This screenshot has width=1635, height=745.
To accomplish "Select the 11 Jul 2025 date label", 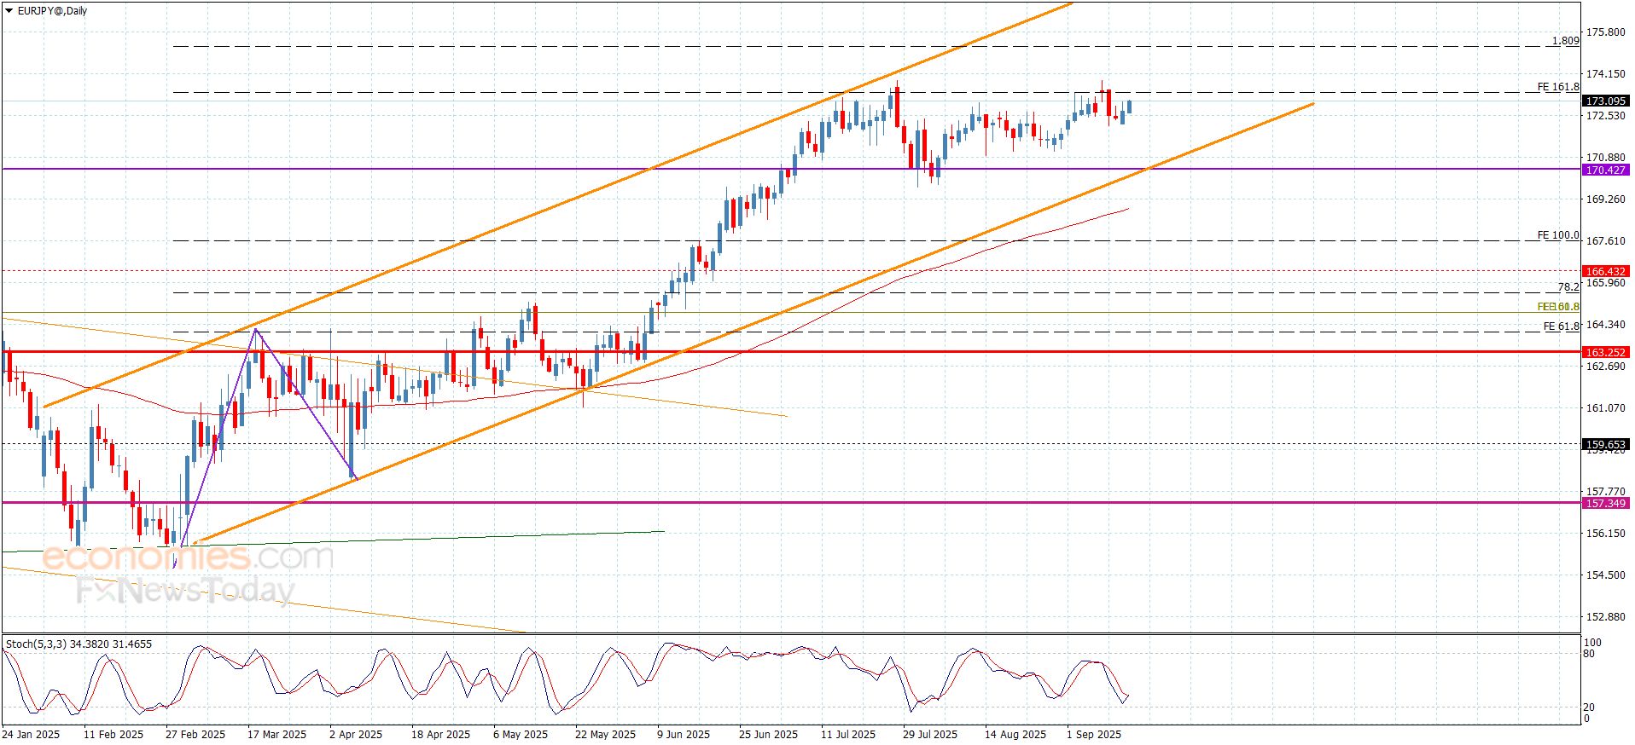I will pyautogui.click(x=848, y=734).
